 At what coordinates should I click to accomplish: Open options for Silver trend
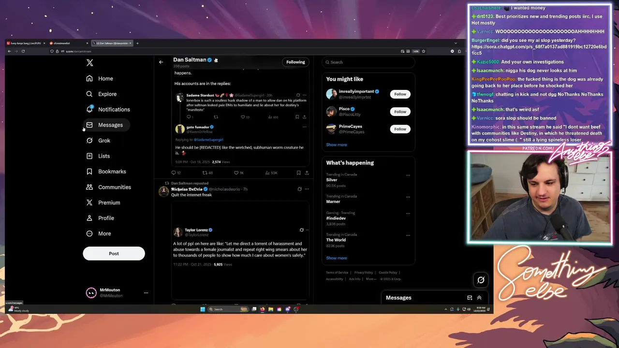tap(408, 175)
